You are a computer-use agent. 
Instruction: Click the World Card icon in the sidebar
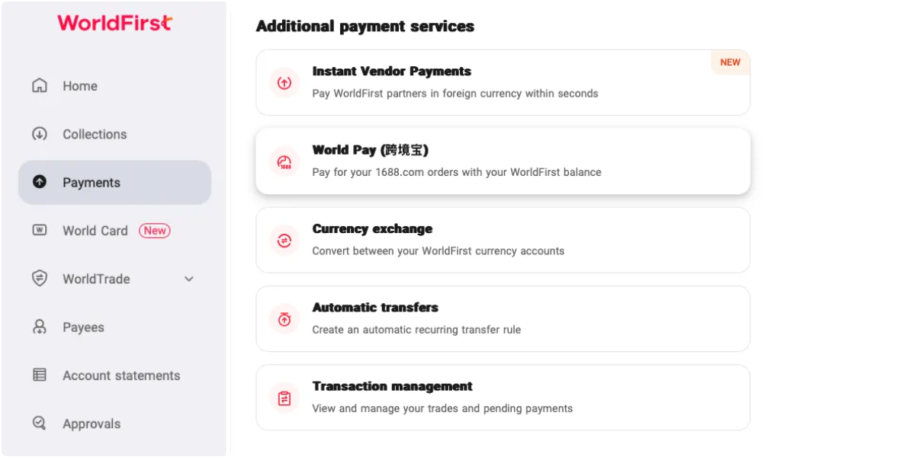pos(40,230)
